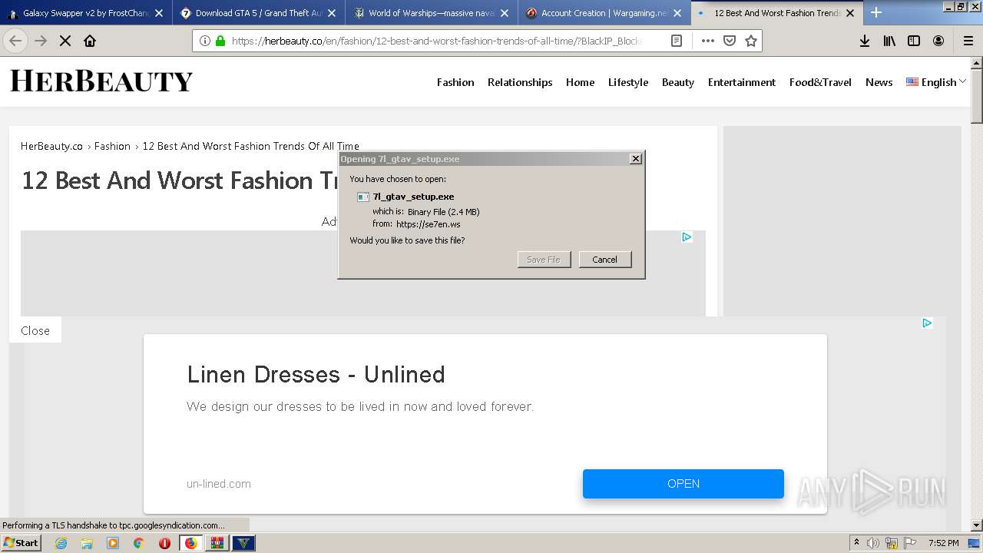Open the Fashion menu on HerBeauty
Image resolution: width=983 pixels, height=553 pixels.
pos(455,82)
